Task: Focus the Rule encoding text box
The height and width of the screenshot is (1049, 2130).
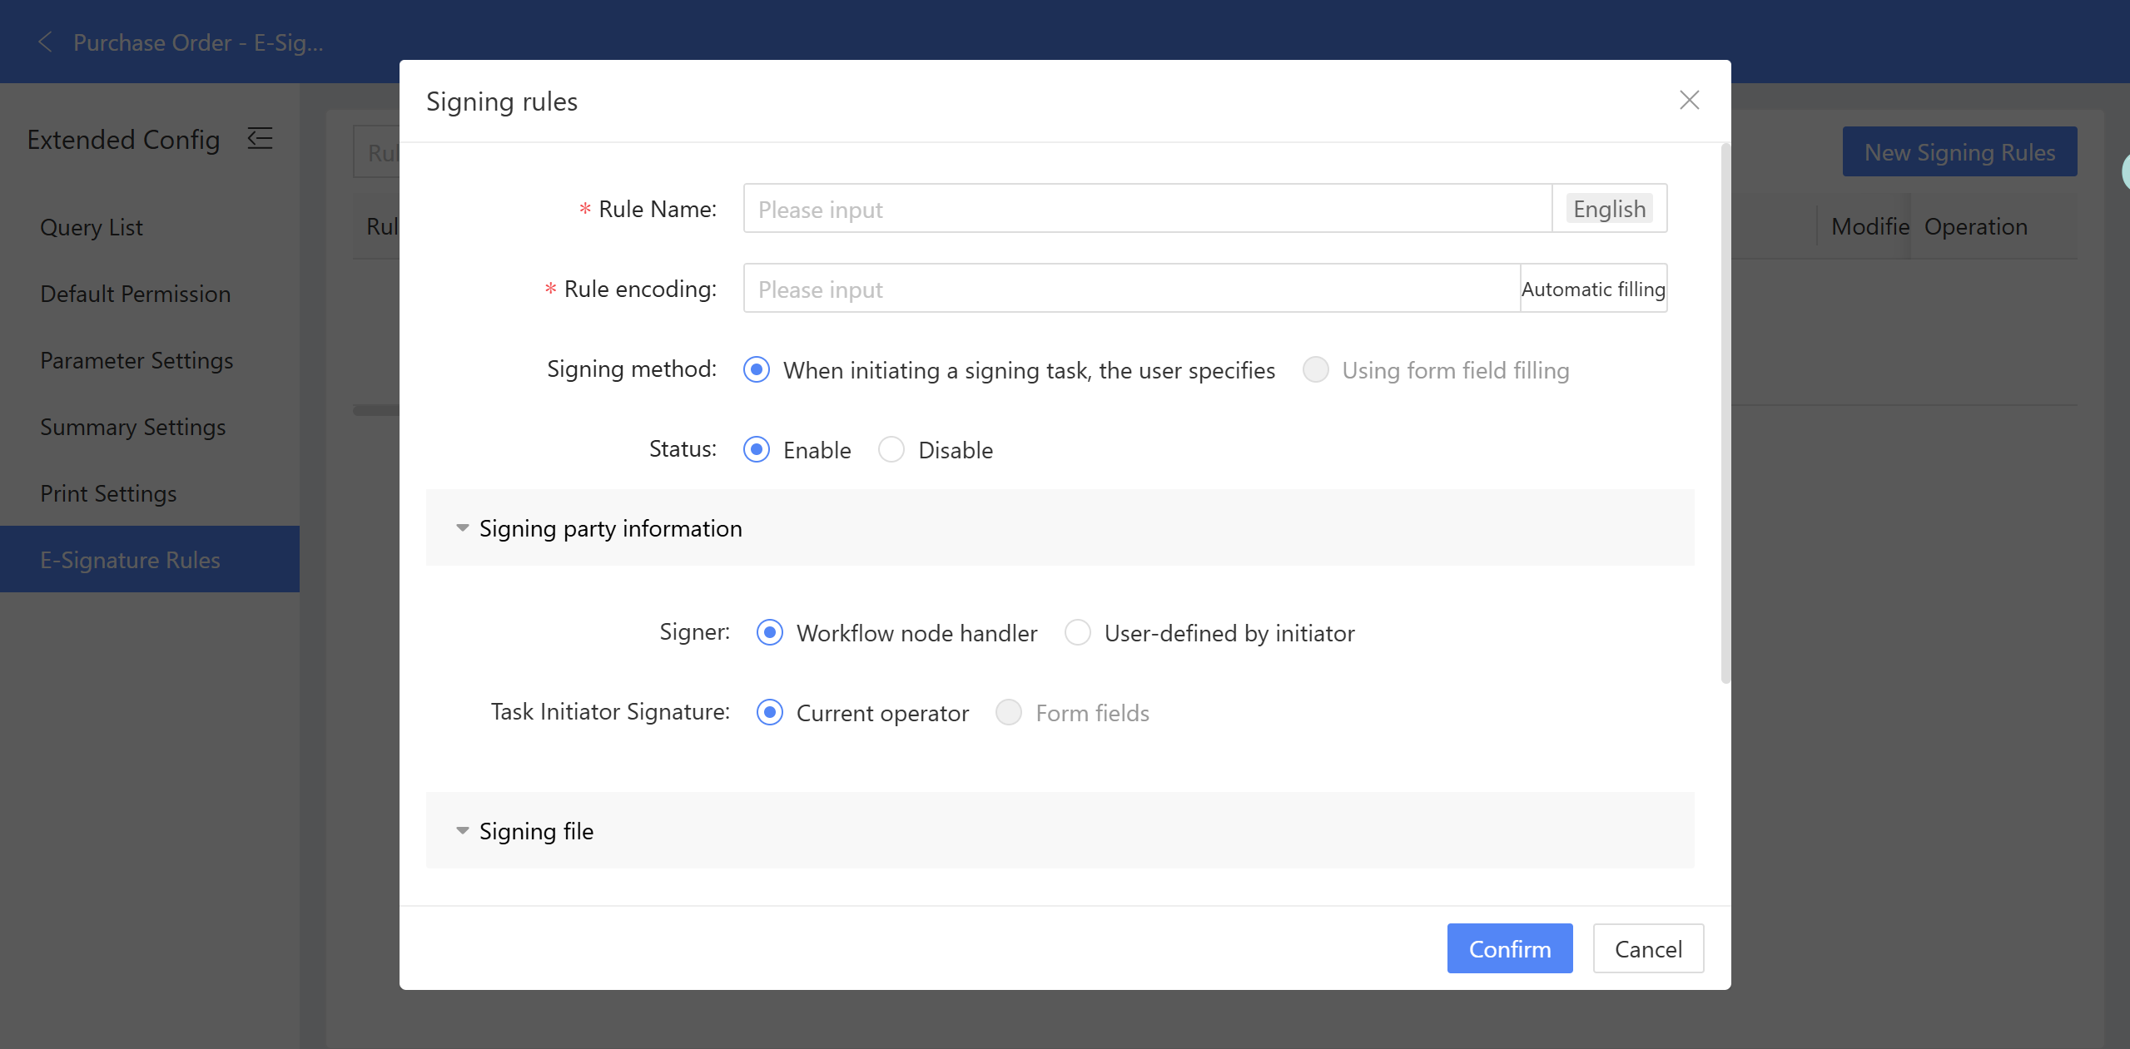Action: (x=1131, y=289)
